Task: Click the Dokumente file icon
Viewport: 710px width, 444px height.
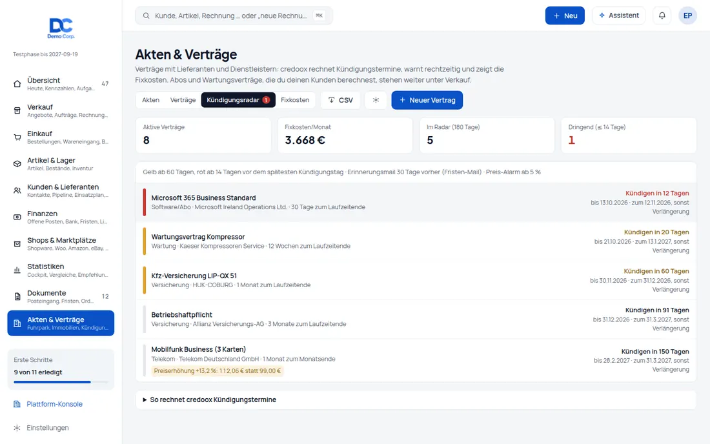Action: coord(17,297)
